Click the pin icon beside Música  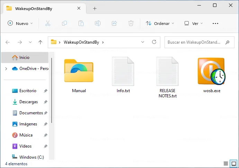(x=46, y=135)
